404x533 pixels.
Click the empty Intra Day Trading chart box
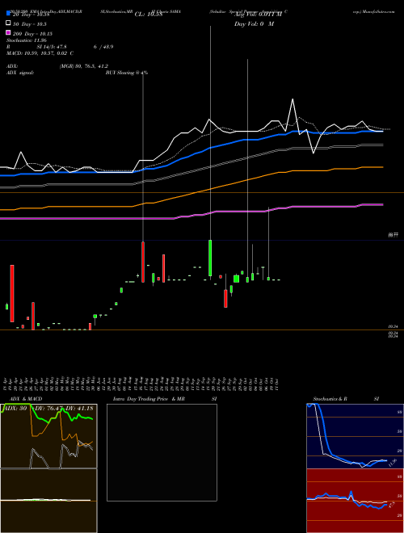tap(162, 452)
